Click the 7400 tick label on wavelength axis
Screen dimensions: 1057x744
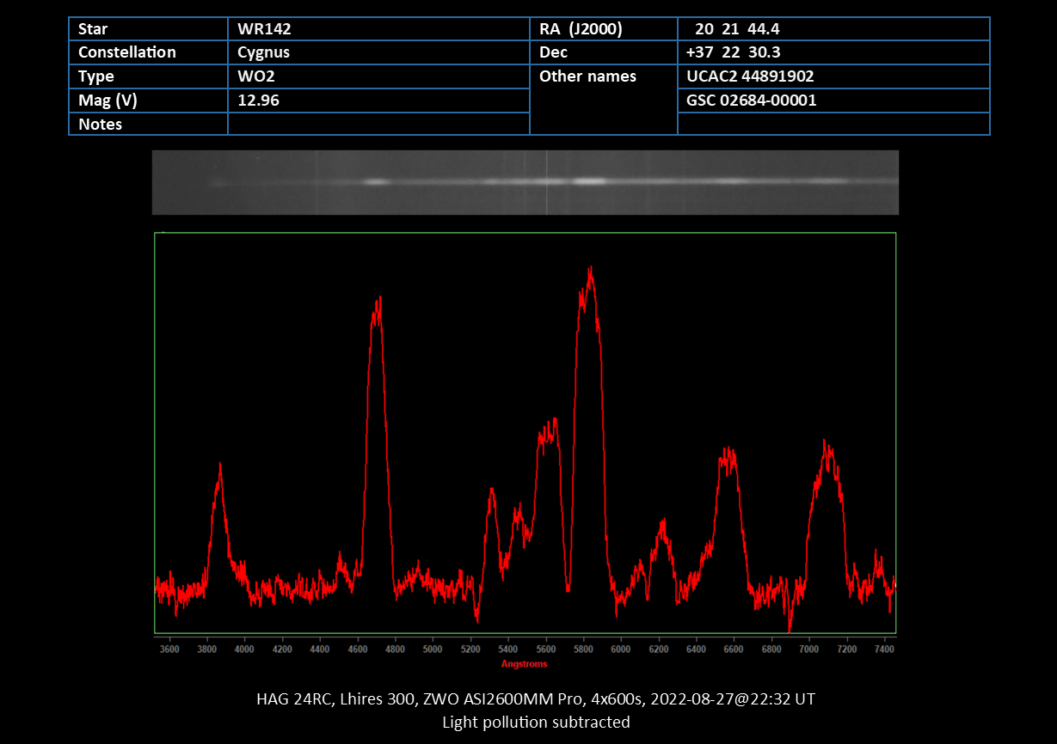(x=884, y=649)
